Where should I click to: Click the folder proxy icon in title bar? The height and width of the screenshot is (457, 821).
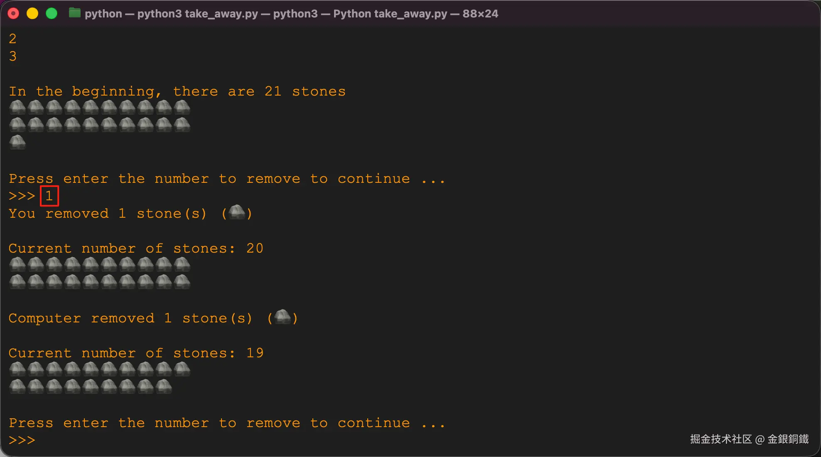75,13
